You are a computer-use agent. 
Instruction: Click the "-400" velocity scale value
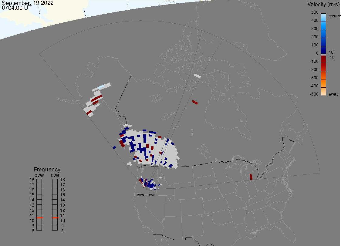(314, 86)
